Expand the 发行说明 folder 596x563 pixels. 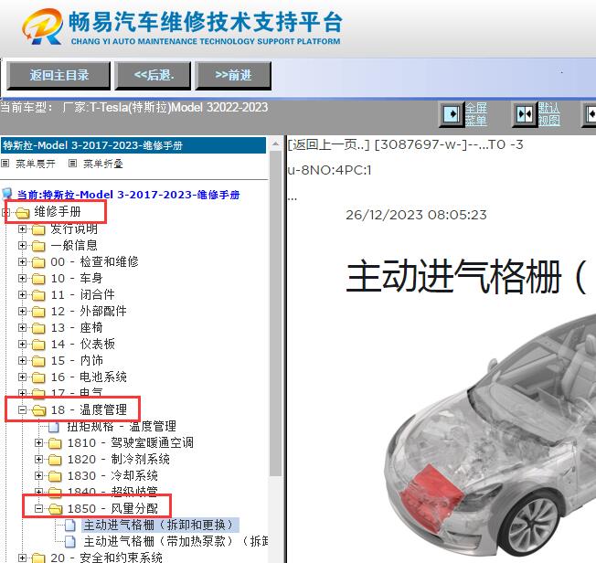[x=23, y=228]
